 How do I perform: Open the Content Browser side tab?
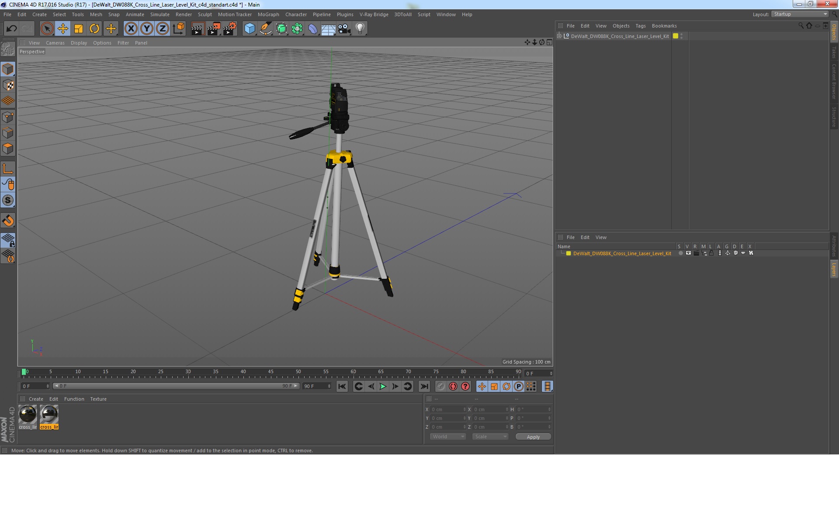(834, 81)
